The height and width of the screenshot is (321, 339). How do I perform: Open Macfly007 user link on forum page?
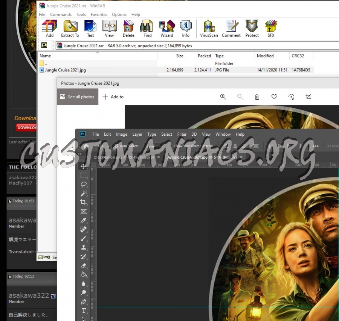(x=20, y=183)
